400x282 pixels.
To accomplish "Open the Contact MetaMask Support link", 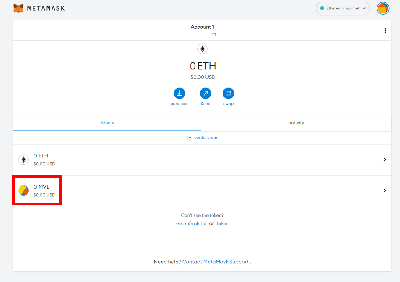I will (x=215, y=262).
